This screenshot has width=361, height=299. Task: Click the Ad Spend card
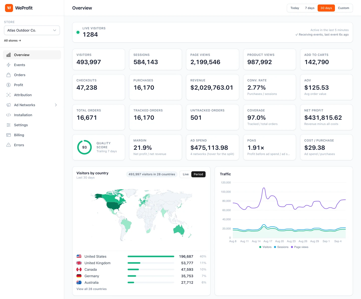pyautogui.click(x=213, y=147)
